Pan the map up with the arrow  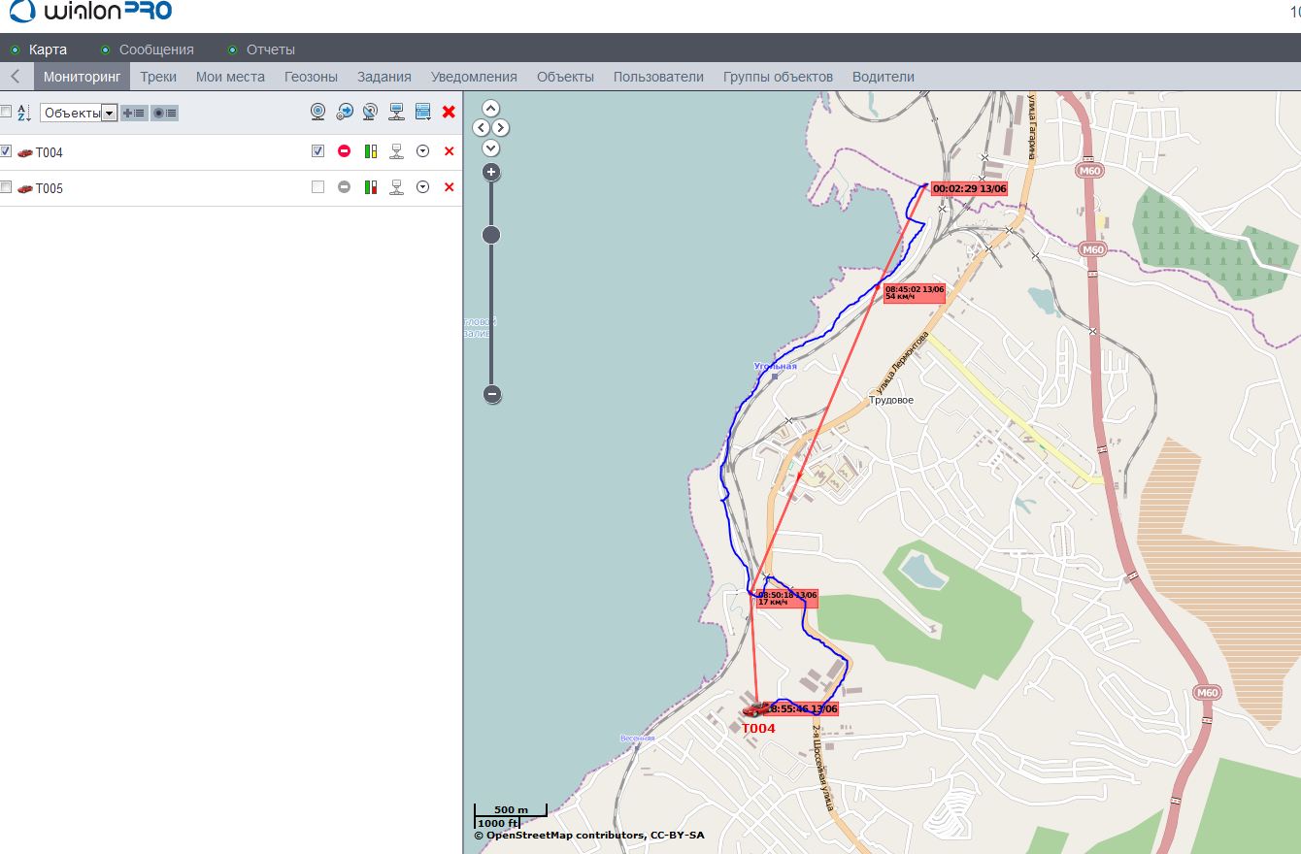(x=490, y=108)
